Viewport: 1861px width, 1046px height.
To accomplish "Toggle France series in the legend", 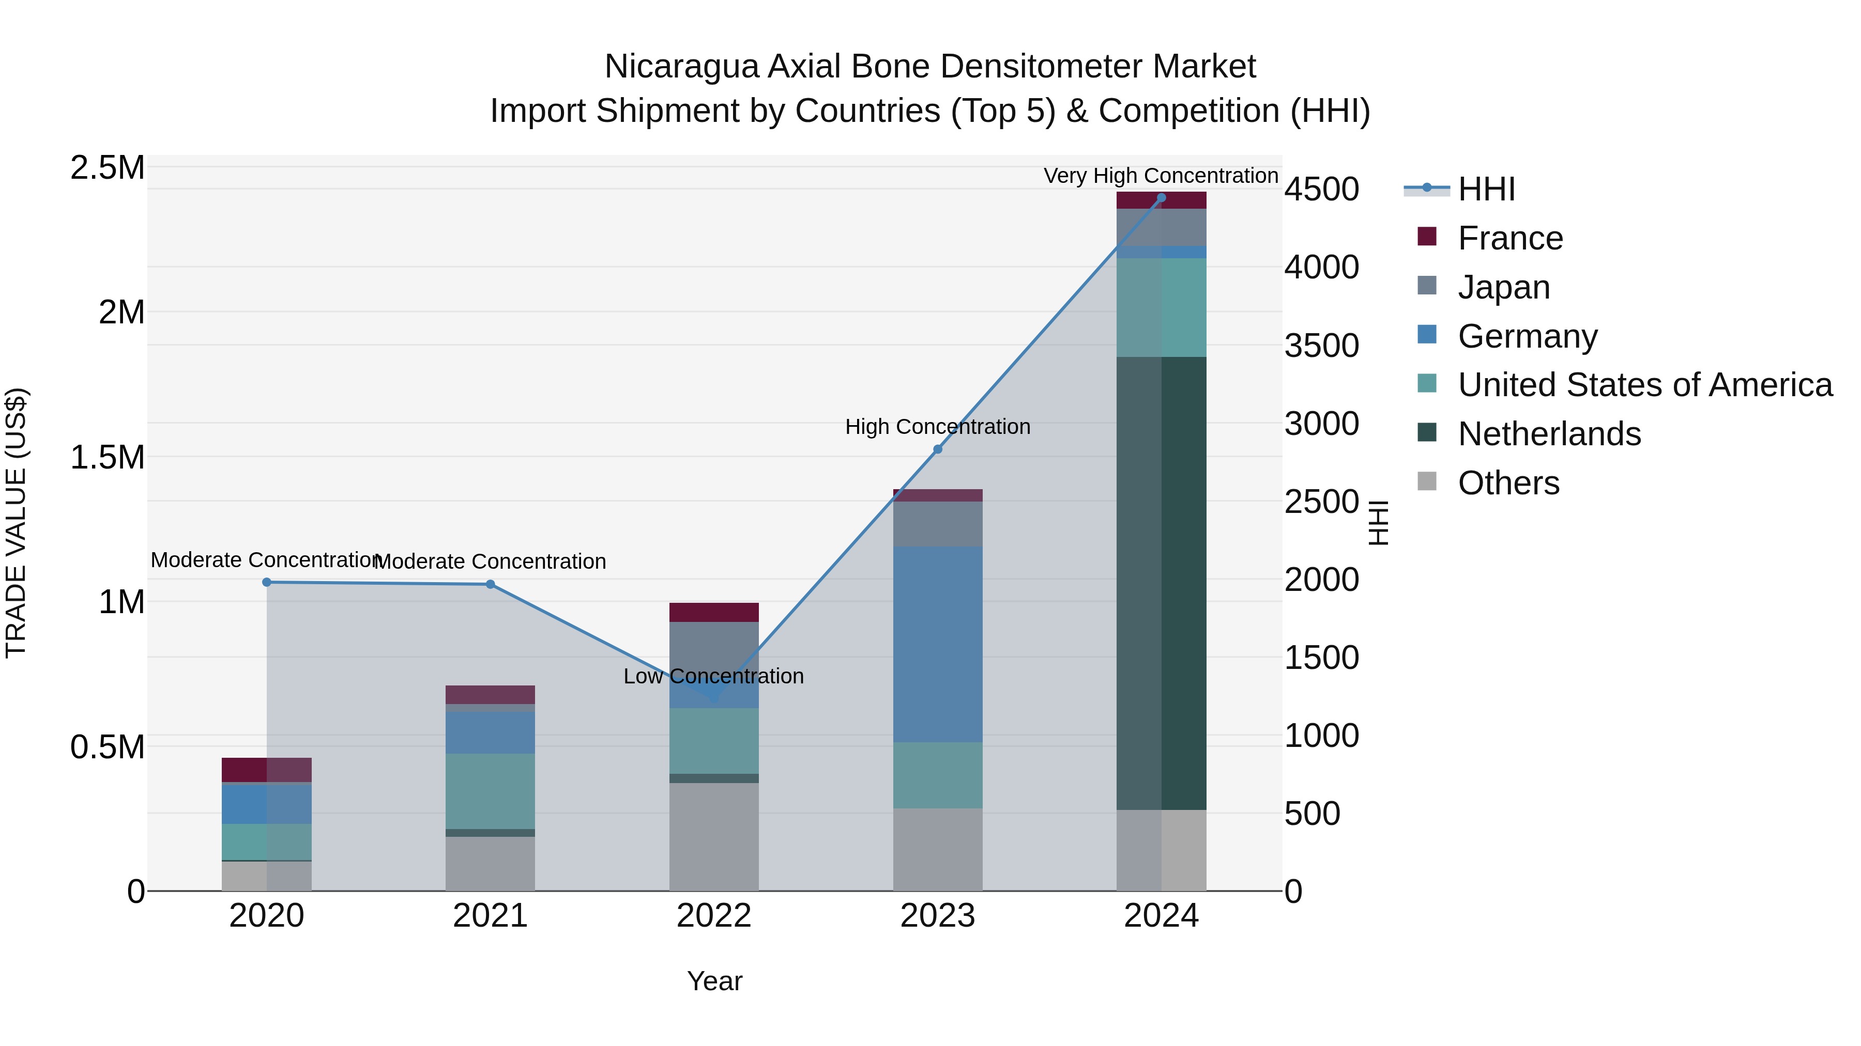I will (1490, 238).
